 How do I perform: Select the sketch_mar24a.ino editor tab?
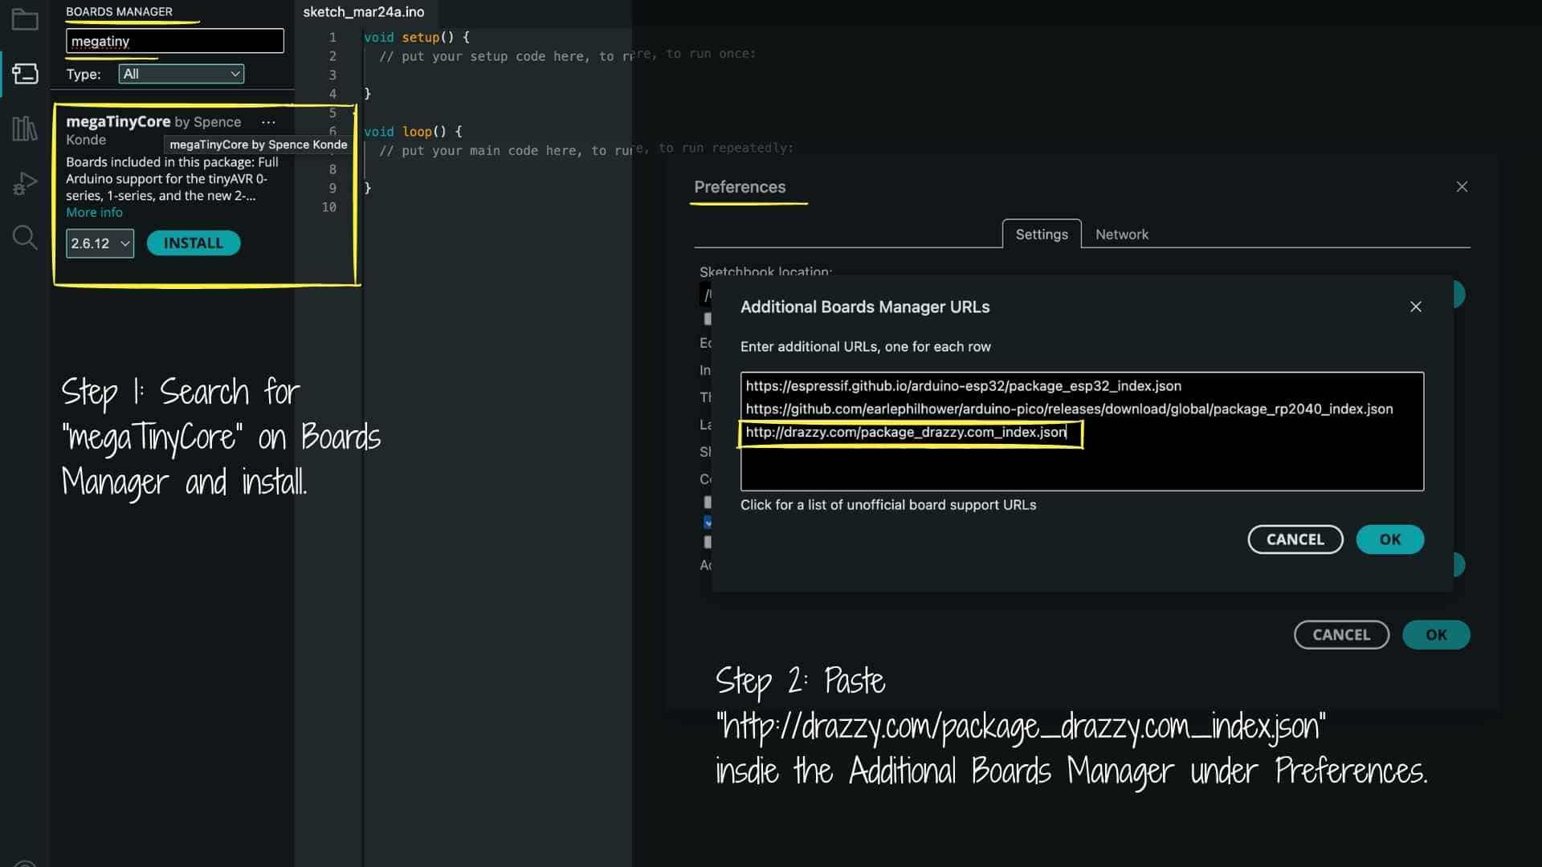363,12
